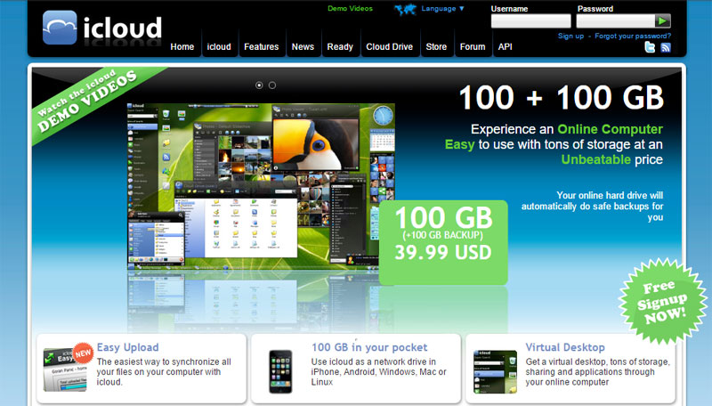Click the virtual desktop screenshot image
This screenshot has height=406, width=712.
click(x=261, y=186)
